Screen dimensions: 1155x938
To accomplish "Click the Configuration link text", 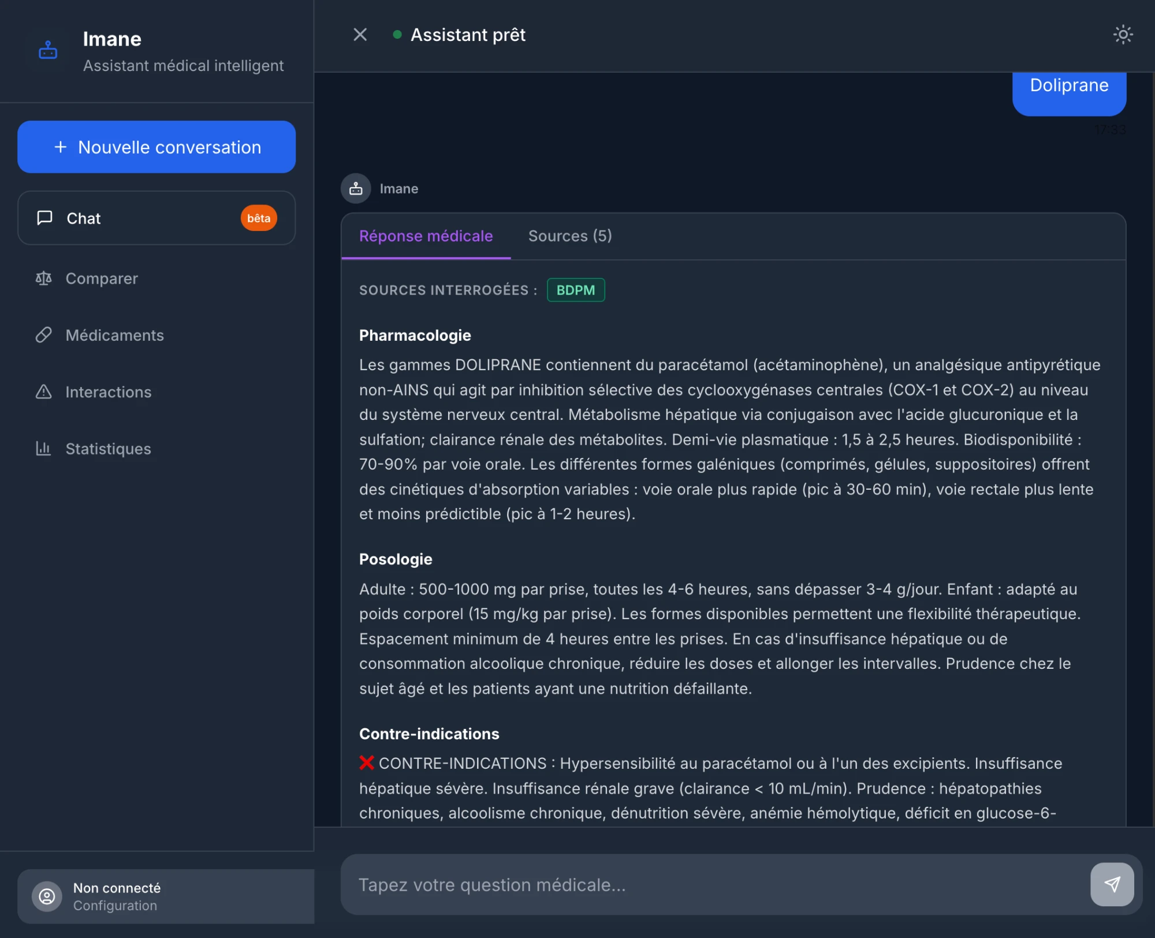I will [115, 906].
